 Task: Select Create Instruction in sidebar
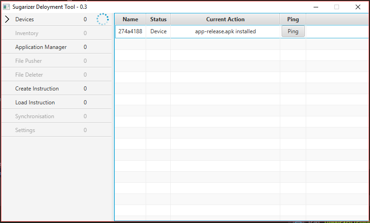pyautogui.click(x=37, y=89)
